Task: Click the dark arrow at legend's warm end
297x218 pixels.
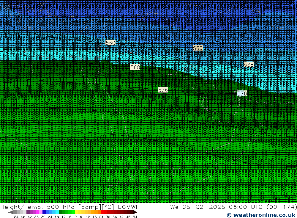Action: tap(135, 212)
